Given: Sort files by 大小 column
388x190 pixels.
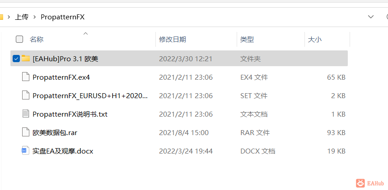Looking at the screenshot, I should click(x=327, y=39).
